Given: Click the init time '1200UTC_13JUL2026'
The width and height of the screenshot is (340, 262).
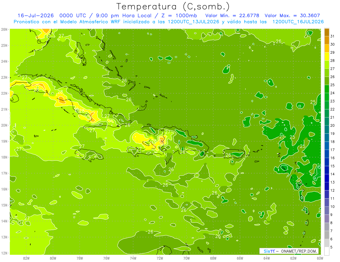Looking at the screenshot, I should [x=194, y=22].
